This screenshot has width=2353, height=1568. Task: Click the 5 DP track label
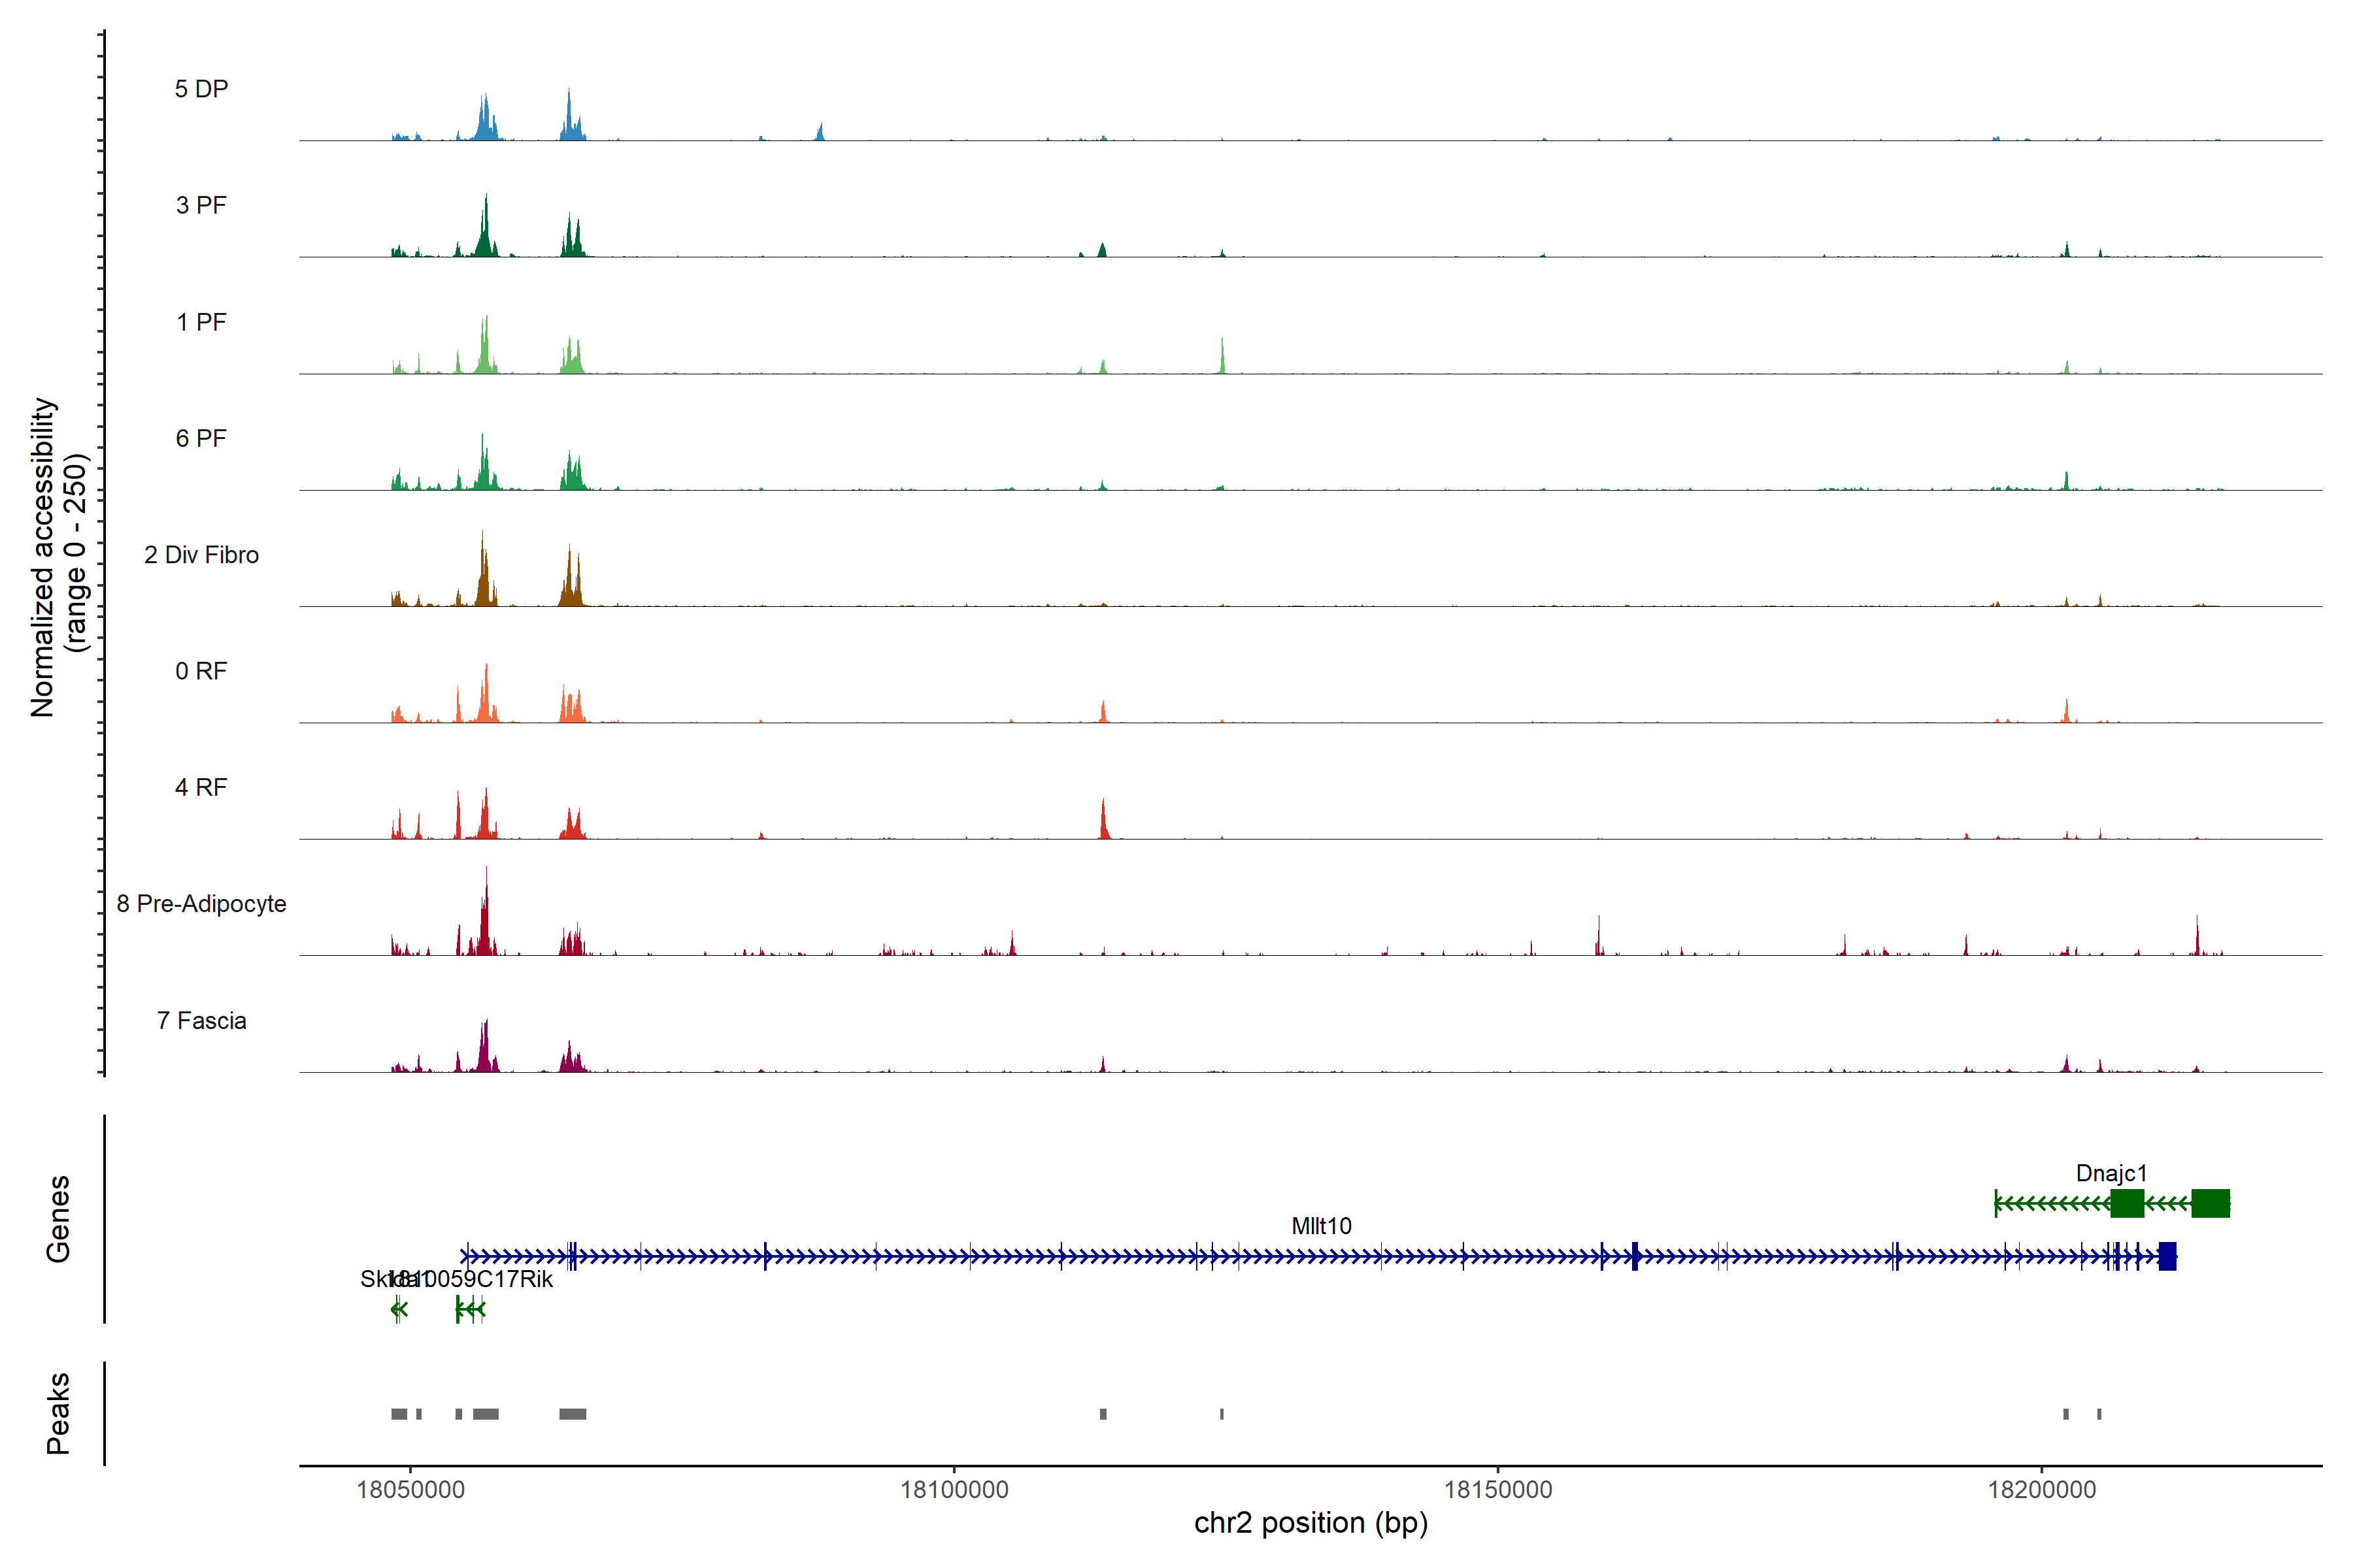tap(201, 89)
